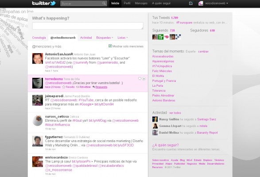Image resolution: width=260 pixels, height=177 pixels.
Task: Click the Tus Tweets count 1.709
Action: (x=175, y=18)
